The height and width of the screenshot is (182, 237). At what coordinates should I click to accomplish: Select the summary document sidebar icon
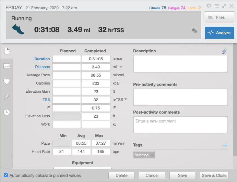click(7, 51)
